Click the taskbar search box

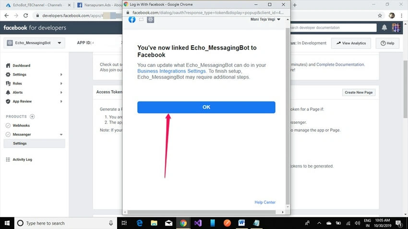tap(66, 223)
